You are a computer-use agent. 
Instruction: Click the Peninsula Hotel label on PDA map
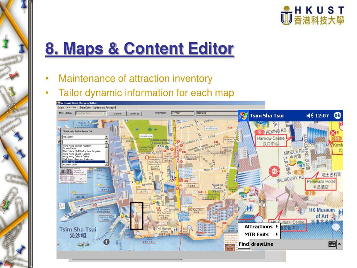[321, 184]
